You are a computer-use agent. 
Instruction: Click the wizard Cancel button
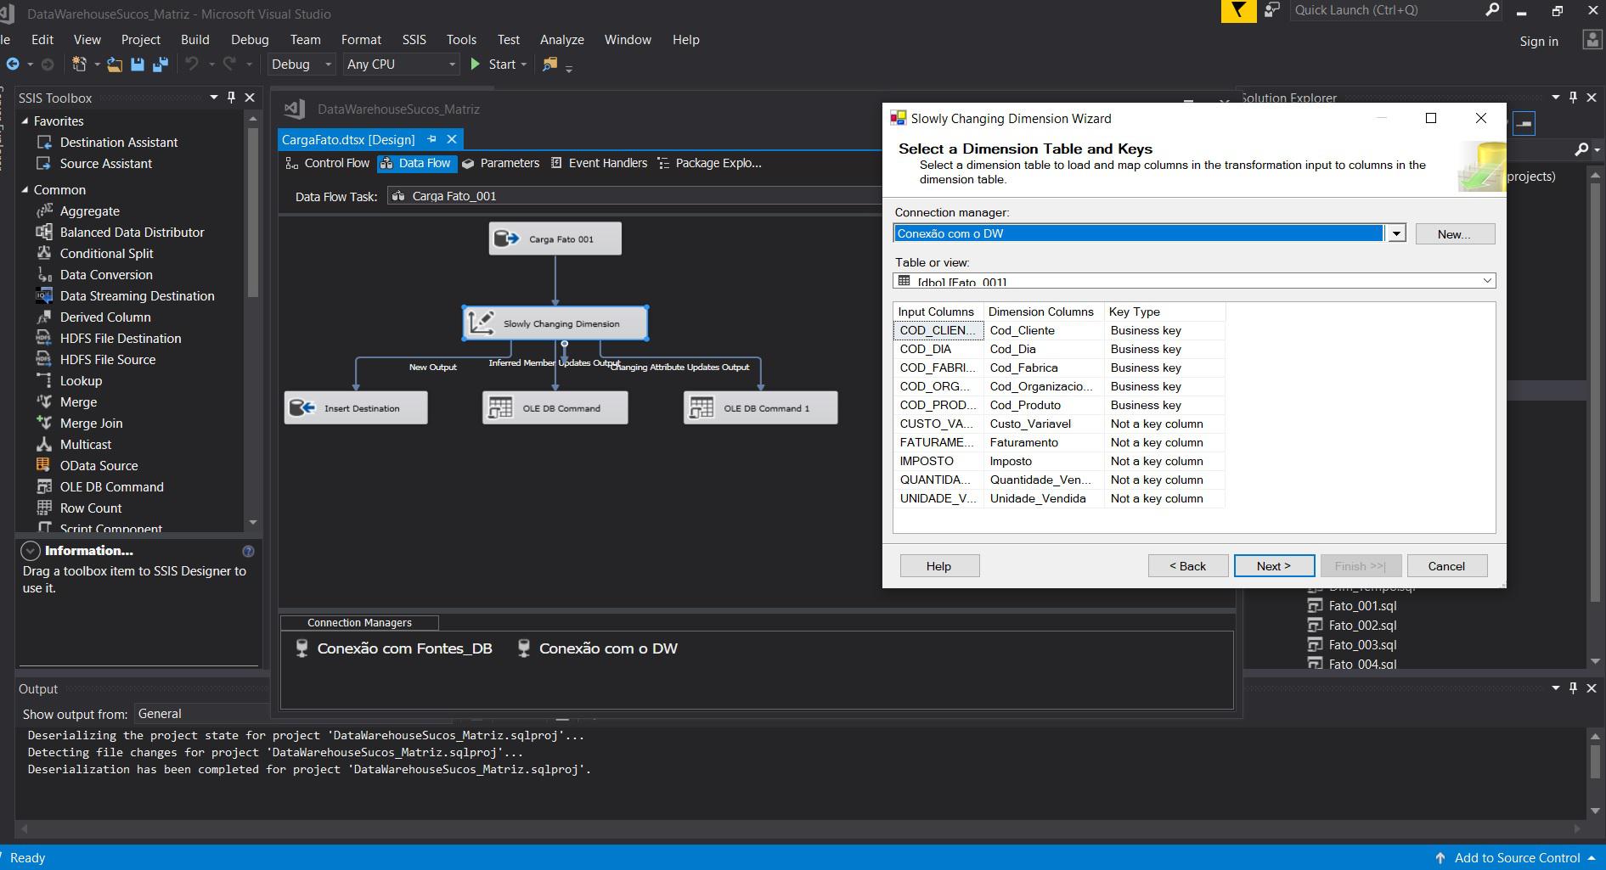click(x=1446, y=566)
